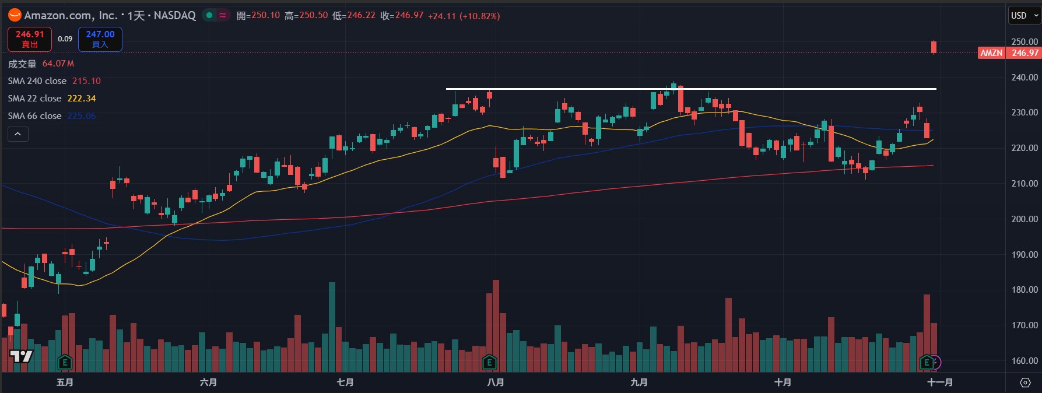This screenshot has width=1042, height=393.
Task: Click the green market status dot
Action: tap(209, 16)
